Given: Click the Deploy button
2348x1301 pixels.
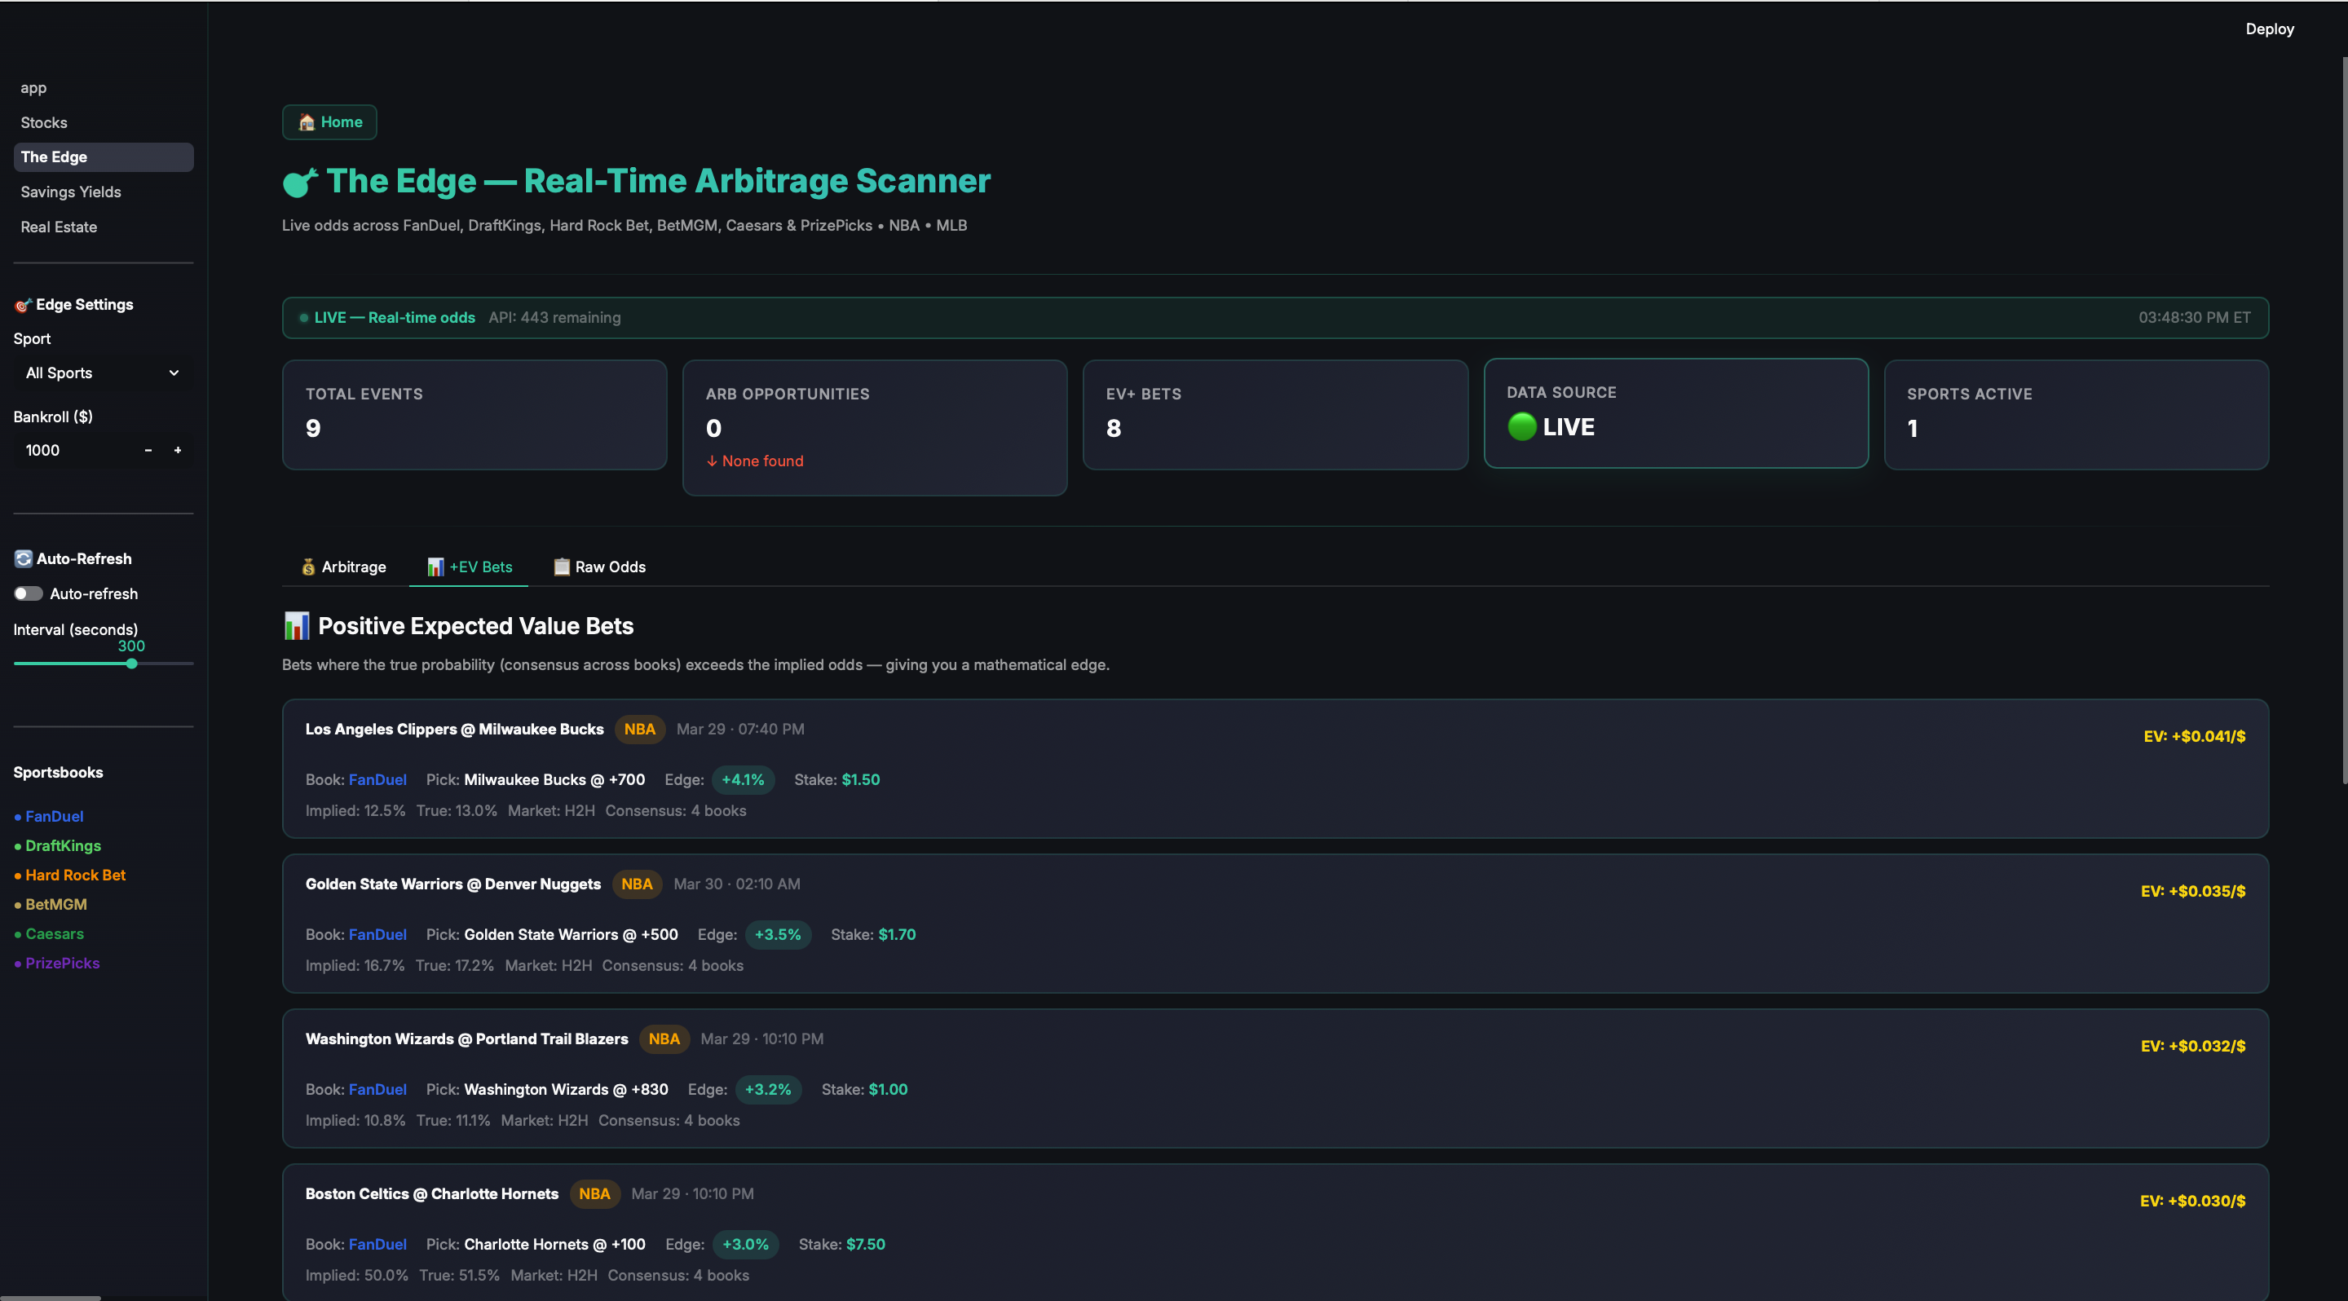Looking at the screenshot, I should (x=2269, y=29).
